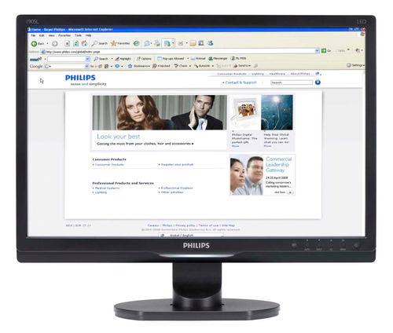Viewport: 393px width, 333px height.
Task: Click the Discuss notepad toolbar icon
Action: coord(193,43)
